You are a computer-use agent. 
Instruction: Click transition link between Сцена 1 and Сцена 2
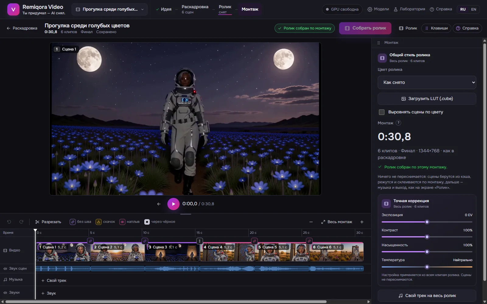point(90,241)
